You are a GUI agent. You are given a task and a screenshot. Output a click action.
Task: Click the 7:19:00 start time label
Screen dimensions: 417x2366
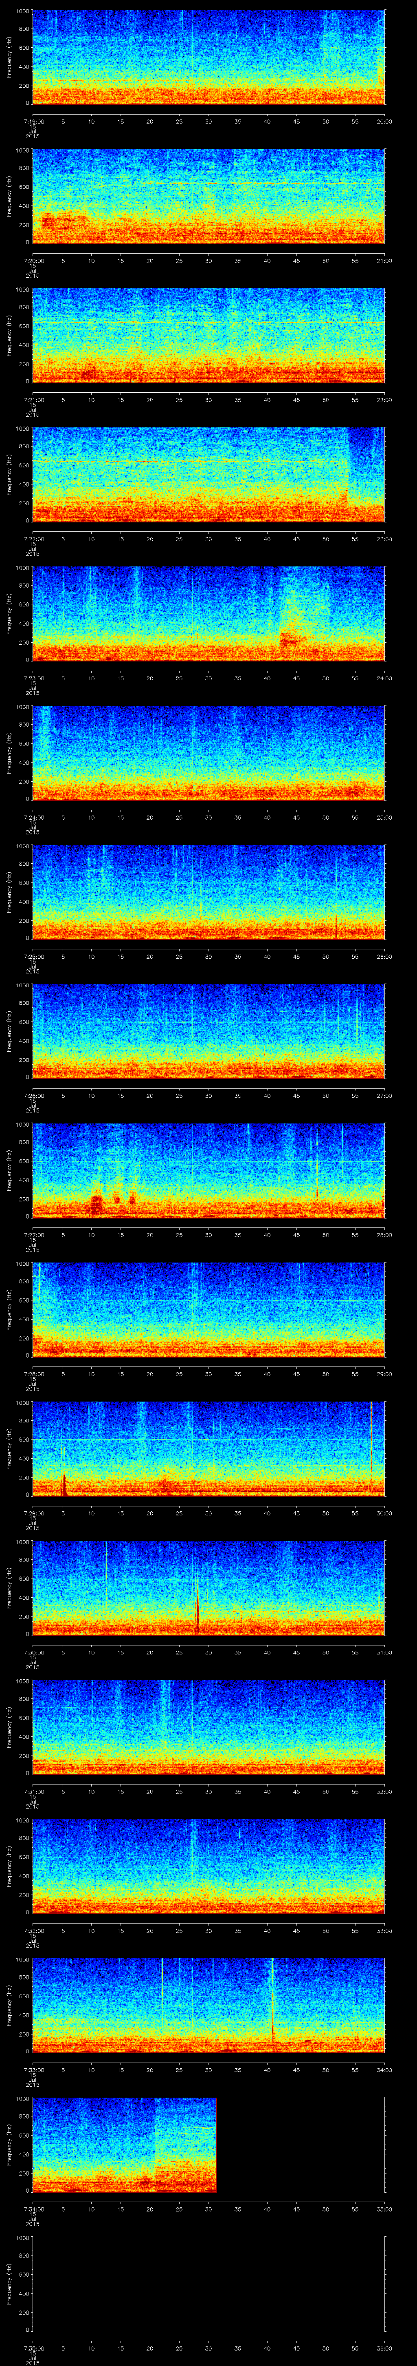(33, 121)
